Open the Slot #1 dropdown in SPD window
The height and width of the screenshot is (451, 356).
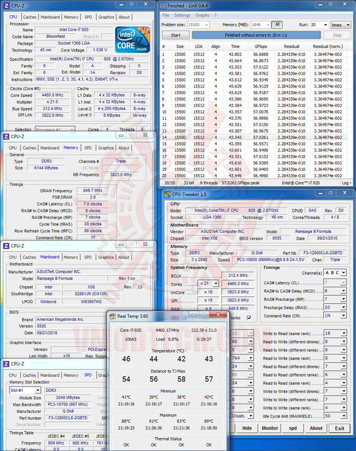coord(38,390)
